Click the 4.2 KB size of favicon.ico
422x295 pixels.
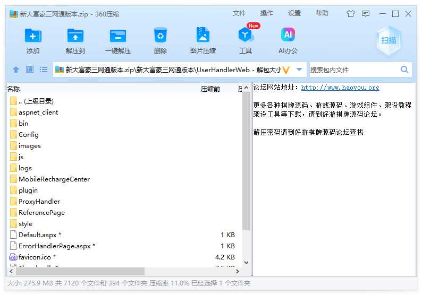coord(225,257)
